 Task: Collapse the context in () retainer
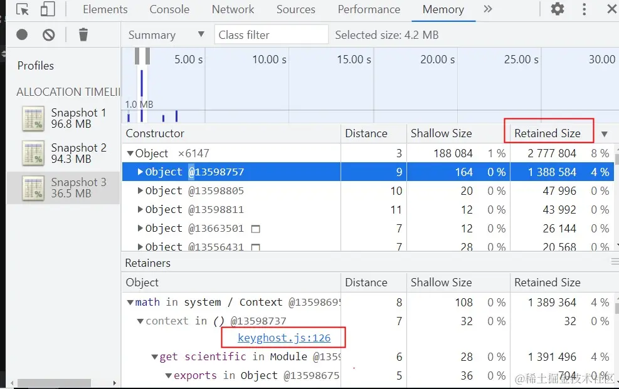click(140, 321)
